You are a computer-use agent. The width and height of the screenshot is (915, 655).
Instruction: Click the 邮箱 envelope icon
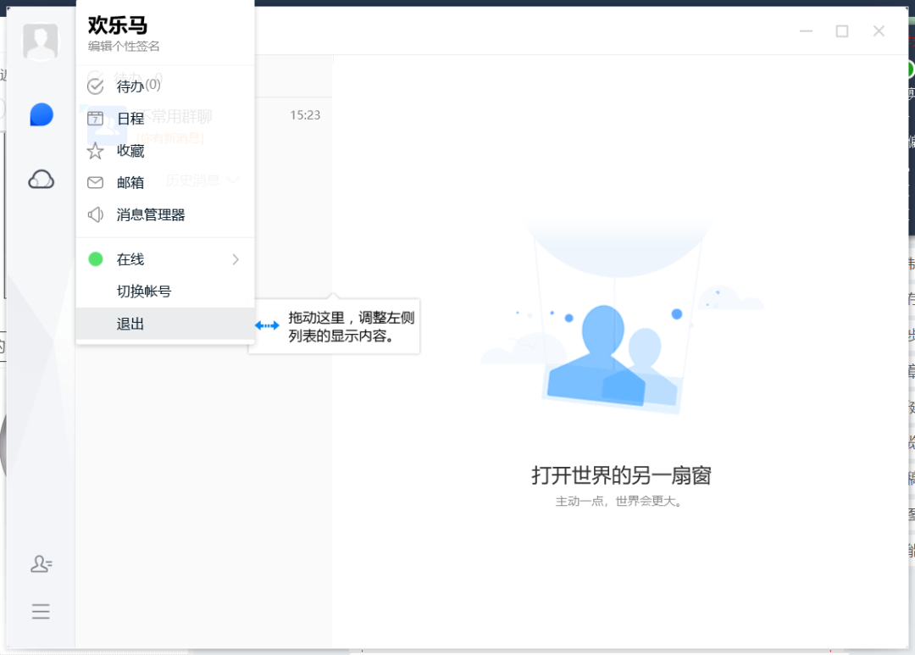[x=95, y=183]
